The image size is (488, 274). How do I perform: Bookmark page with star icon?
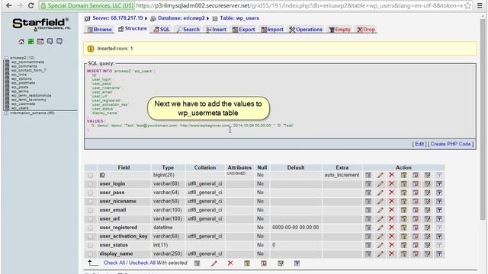pyautogui.click(x=467, y=5)
